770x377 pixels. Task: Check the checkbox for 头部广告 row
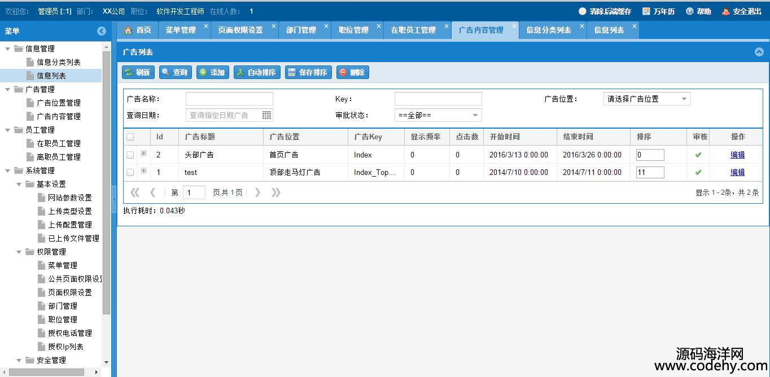point(130,155)
